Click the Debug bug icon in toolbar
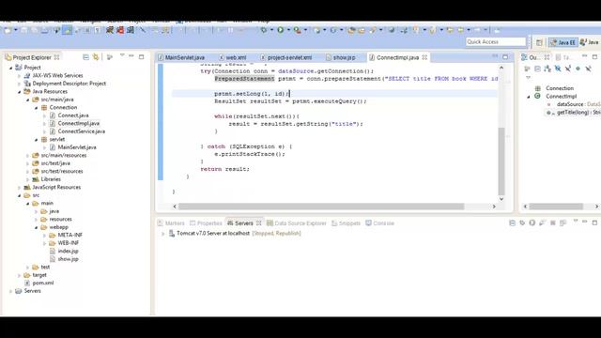This screenshot has height=338, width=601. coord(264,30)
